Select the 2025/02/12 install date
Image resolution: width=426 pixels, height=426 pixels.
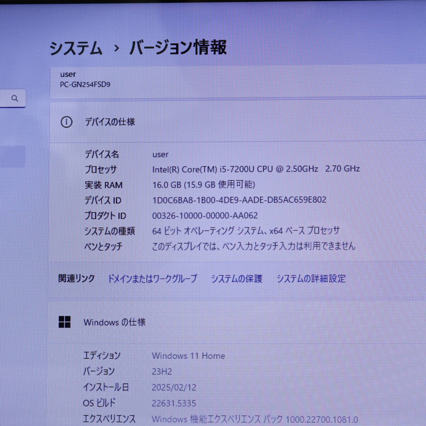(174, 387)
